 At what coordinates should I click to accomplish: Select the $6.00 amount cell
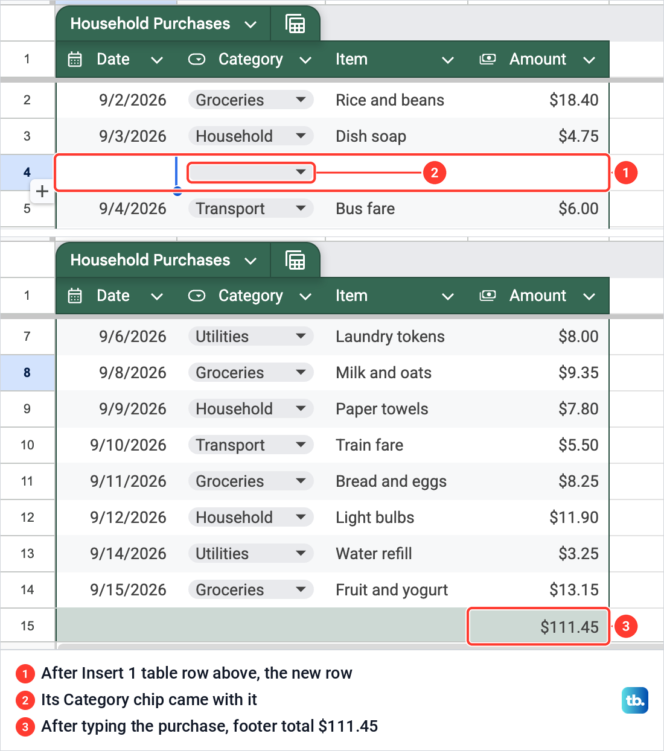click(x=538, y=209)
